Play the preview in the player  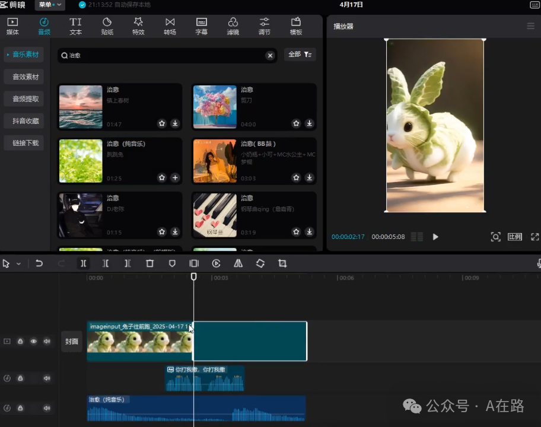(435, 237)
